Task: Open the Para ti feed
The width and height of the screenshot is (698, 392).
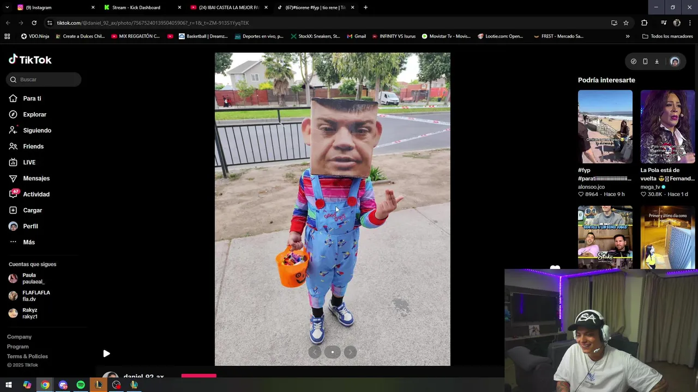Action: click(25, 99)
